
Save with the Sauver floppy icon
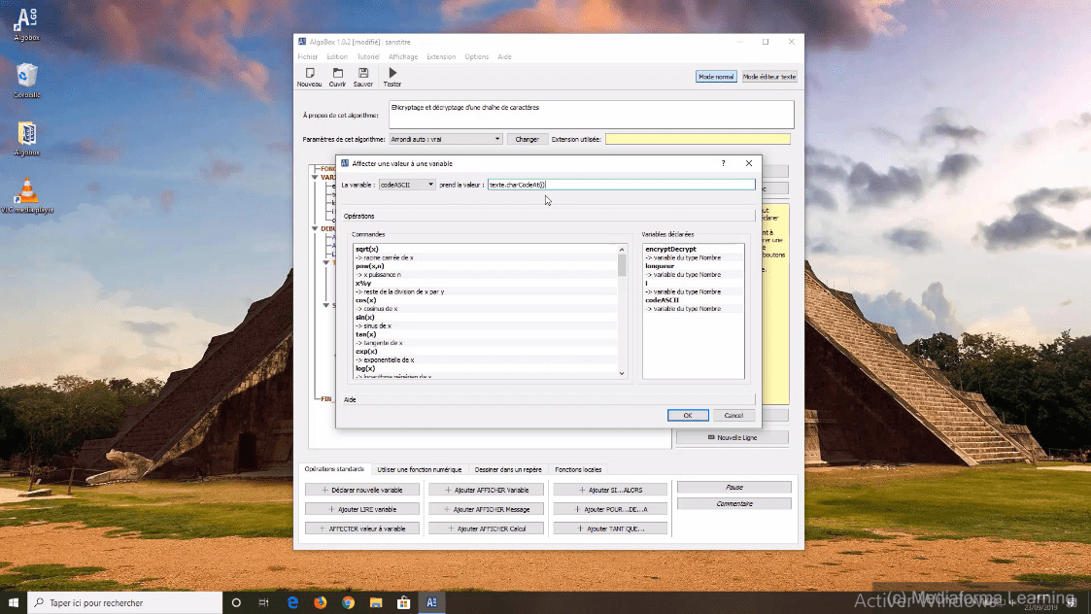(x=363, y=74)
